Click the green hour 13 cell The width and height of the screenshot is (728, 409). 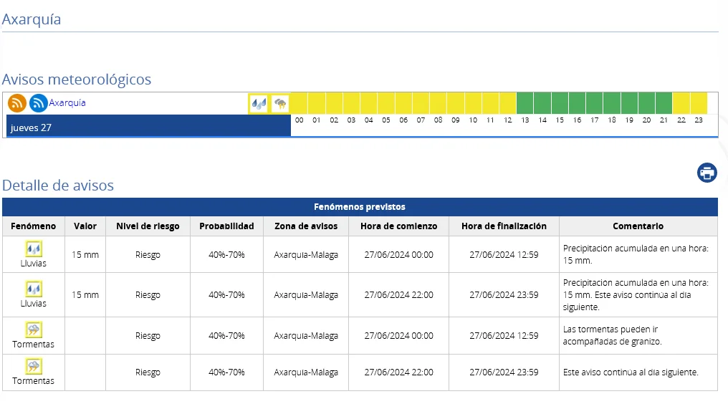[525, 103]
